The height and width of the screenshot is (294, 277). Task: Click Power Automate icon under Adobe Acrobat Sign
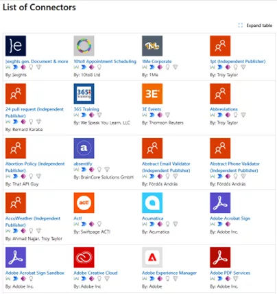[x=220, y=224]
